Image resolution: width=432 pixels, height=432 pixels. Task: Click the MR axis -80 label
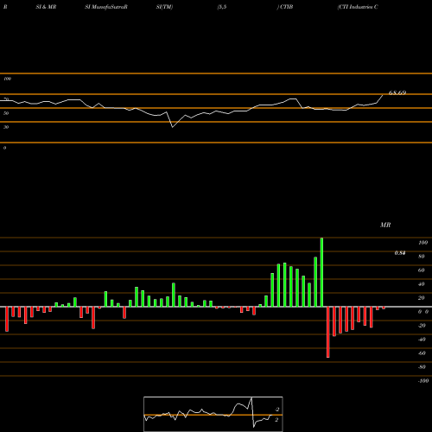[422, 367]
